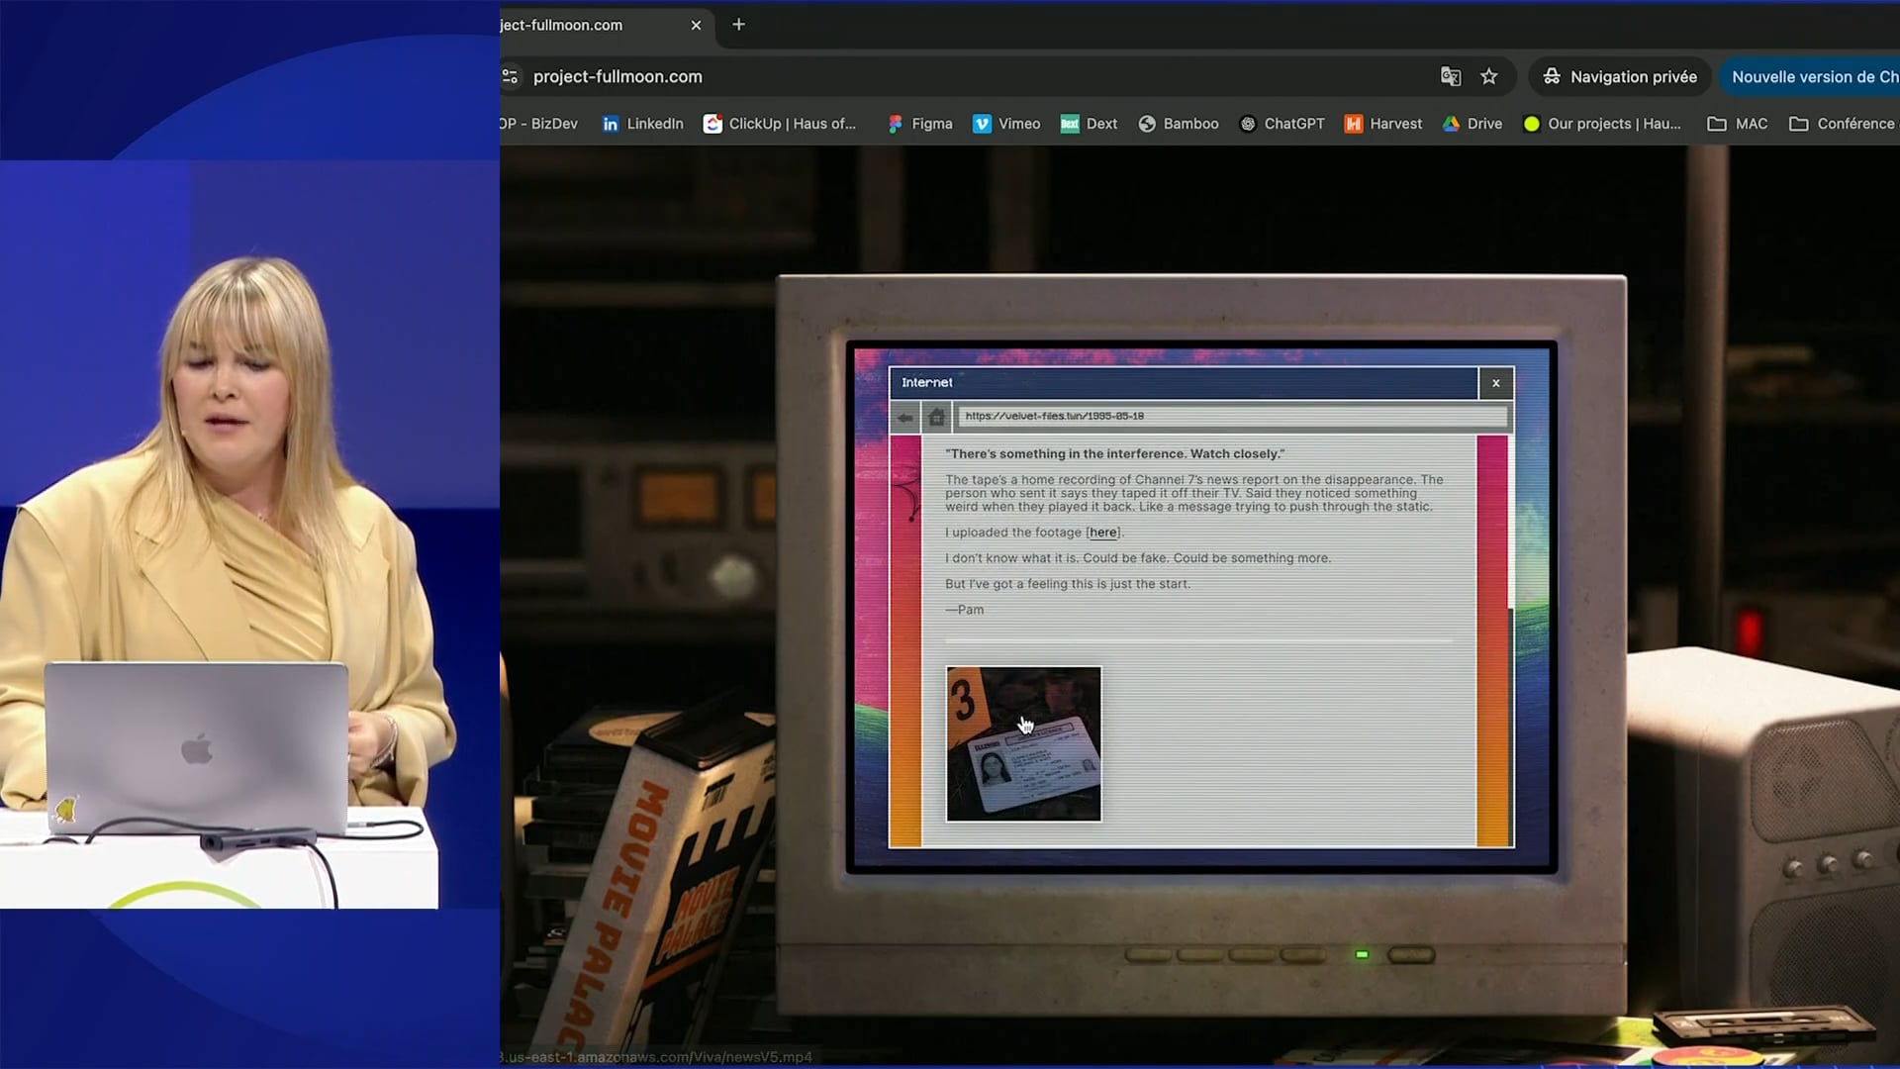This screenshot has height=1069, width=1900.
Task: Click the Navigation privée incognito indicator
Action: point(1620,76)
